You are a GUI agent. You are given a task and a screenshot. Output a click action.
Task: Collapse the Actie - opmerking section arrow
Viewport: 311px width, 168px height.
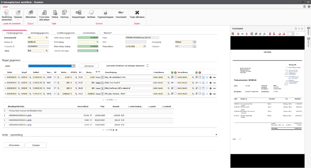(216, 135)
